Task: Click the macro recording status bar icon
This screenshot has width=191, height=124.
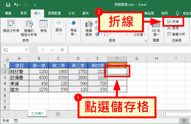Action: pos(16,120)
